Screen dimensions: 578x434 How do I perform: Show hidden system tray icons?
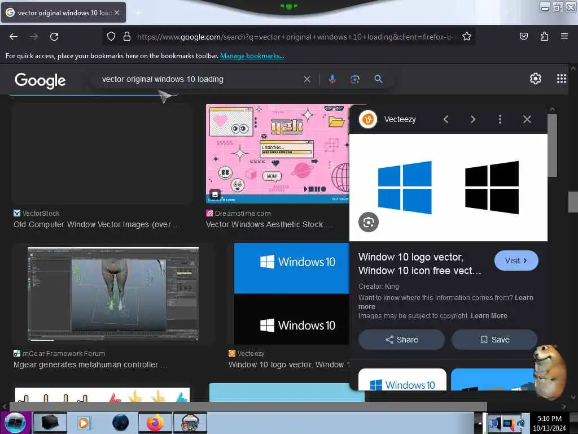pyautogui.click(x=480, y=423)
